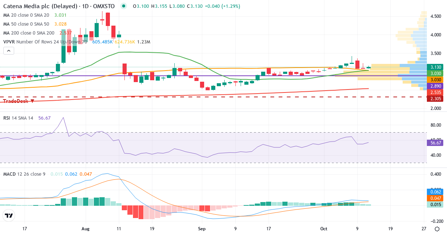Click the Sep date label on time axis
Screen dimensions: 447x234
pos(202,229)
